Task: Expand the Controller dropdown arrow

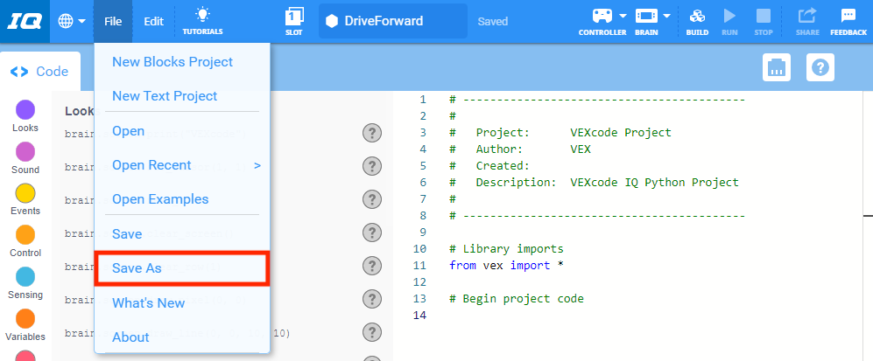Action: point(623,16)
